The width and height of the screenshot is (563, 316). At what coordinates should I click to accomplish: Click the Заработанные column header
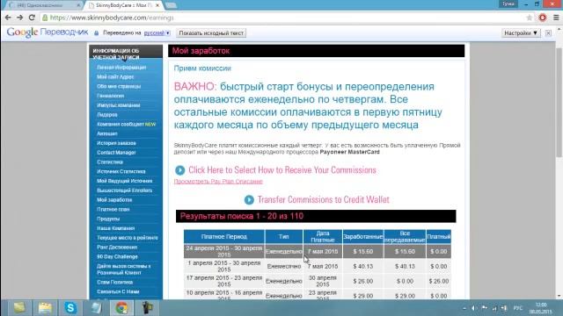[x=363, y=237]
